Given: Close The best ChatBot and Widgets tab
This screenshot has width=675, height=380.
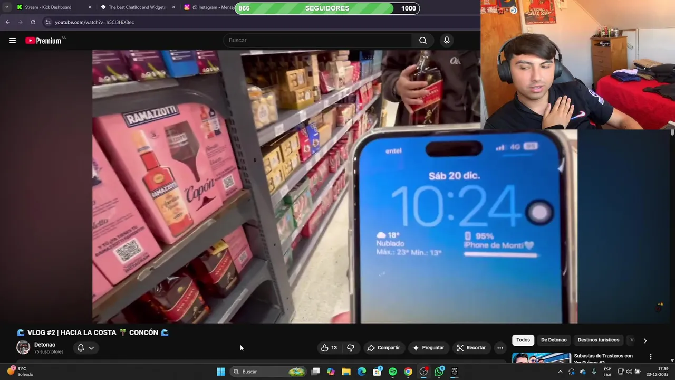Looking at the screenshot, I should [x=173, y=7].
